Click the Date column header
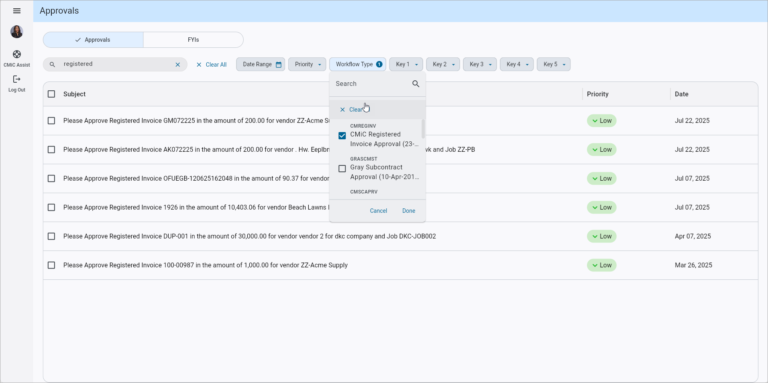 pyautogui.click(x=682, y=94)
